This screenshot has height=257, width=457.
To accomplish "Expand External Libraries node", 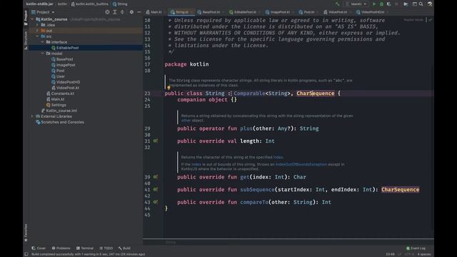I will 32,116.
